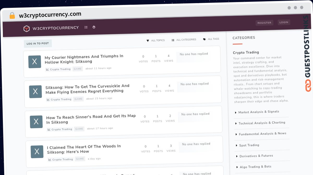The width and height of the screenshot is (313, 175).
Task: Click GAME tag on Heart Of Woods post
Action: pyautogui.click(x=80, y=159)
